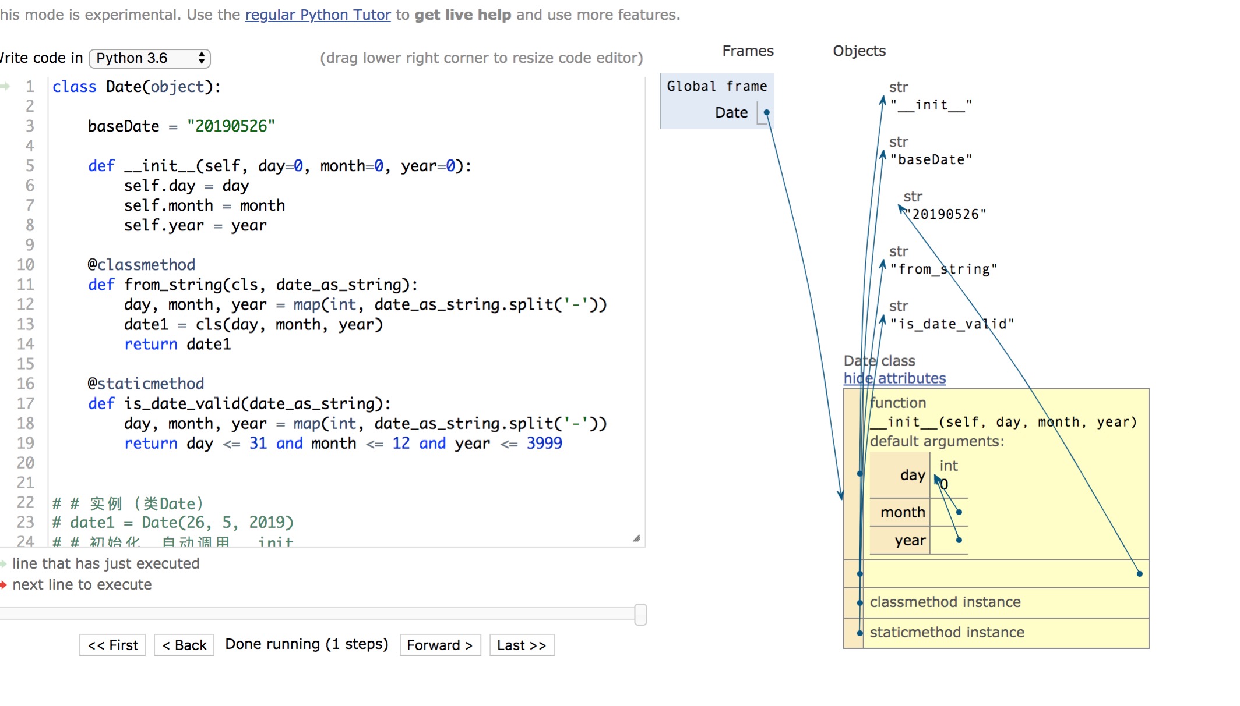The height and width of the screenshot is (706, 1240).
Task: Click the Date variable pointer dot in Global frame
Action: point(766,112)
